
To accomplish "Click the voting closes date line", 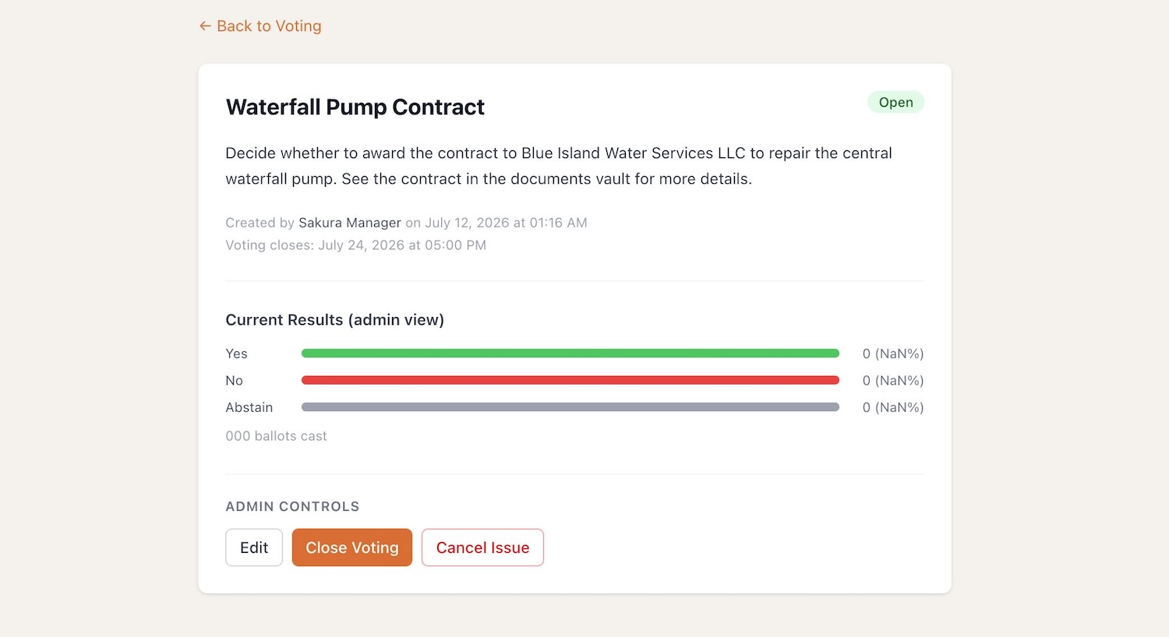I will (356, 245).
